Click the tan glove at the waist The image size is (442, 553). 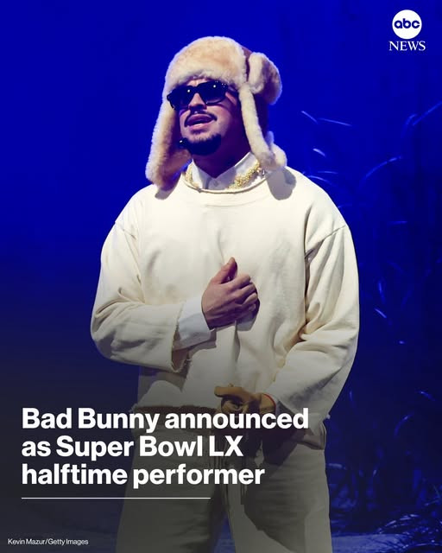(244, 398)
